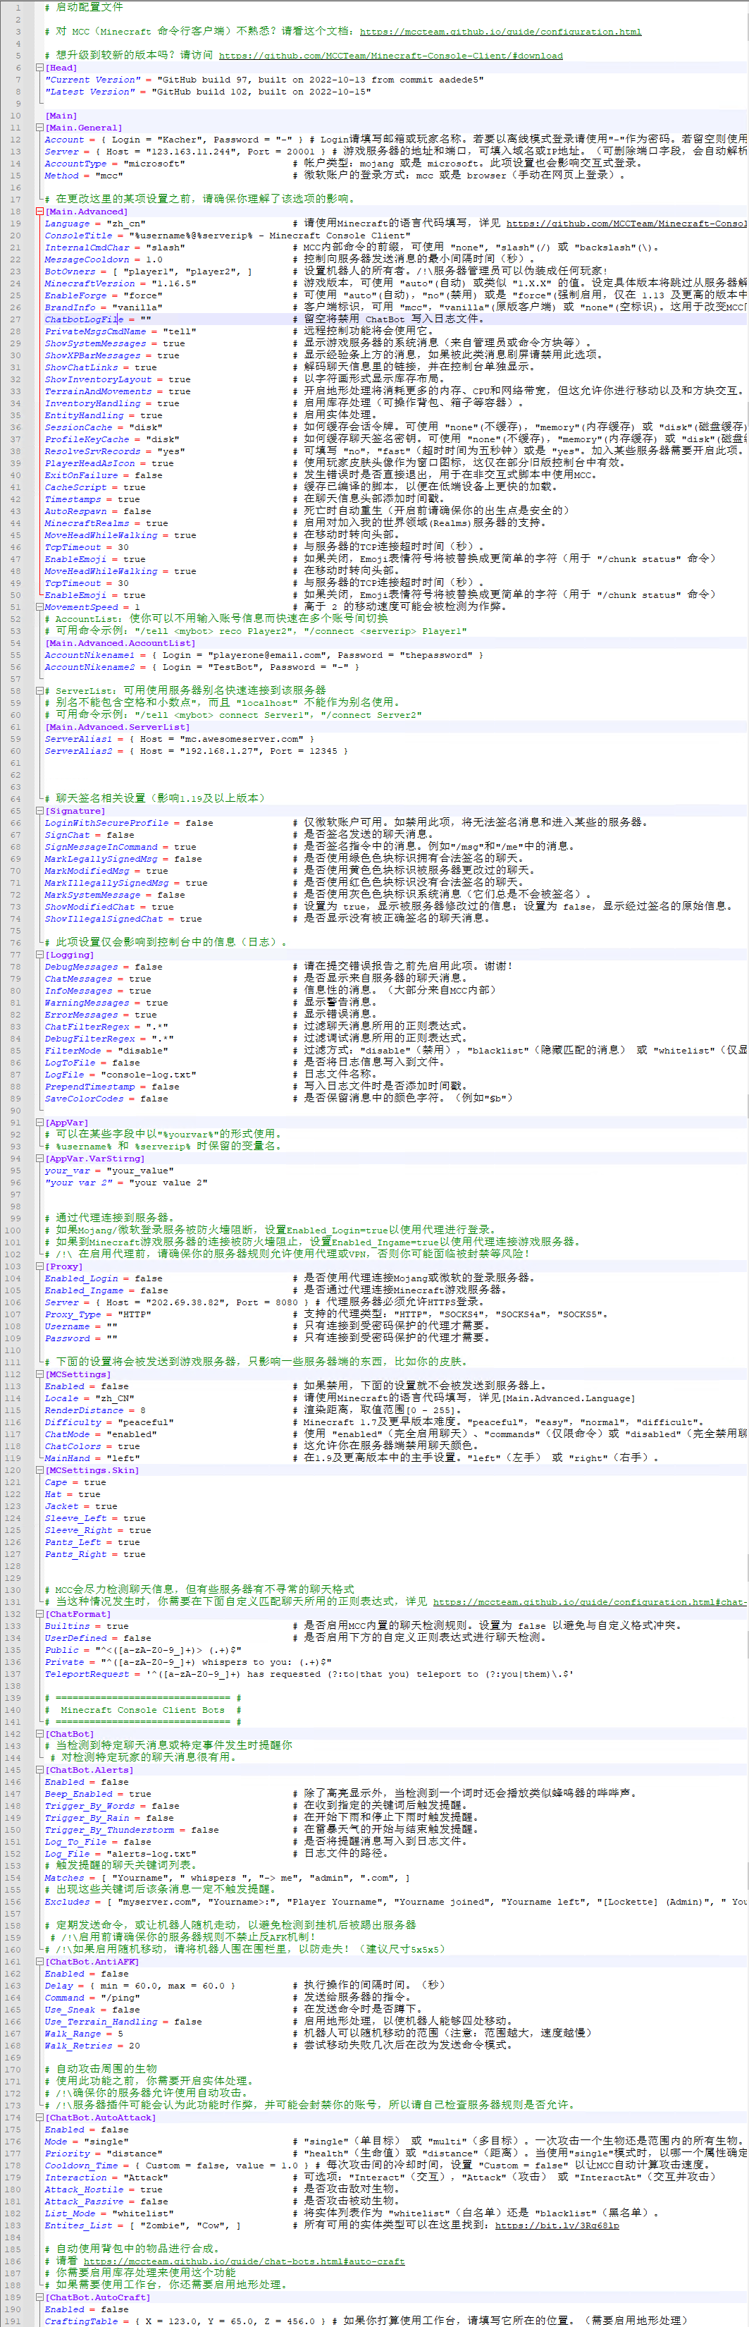Screen dimensions: 749x2327
Task: Collapse the [ChatBot.AutoAttack] section fold marker
Action: pyautogui.click(x=39, y=2118)
